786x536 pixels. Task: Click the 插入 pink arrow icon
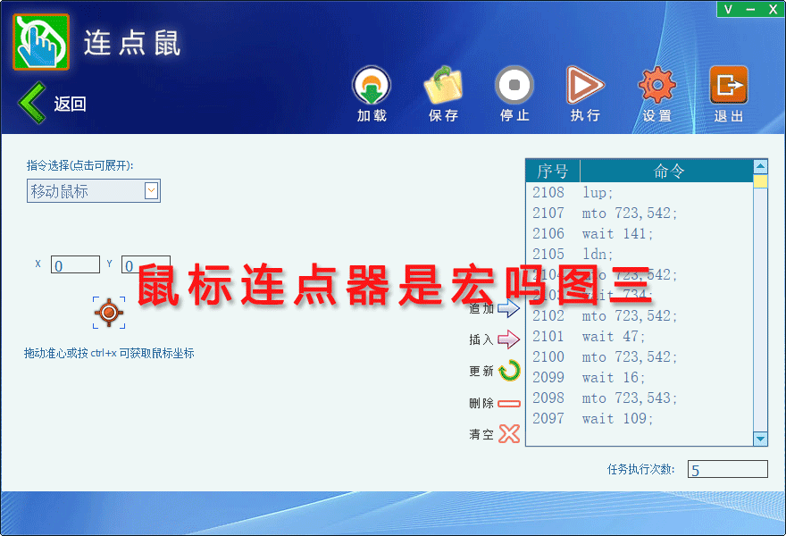(508, 339)
